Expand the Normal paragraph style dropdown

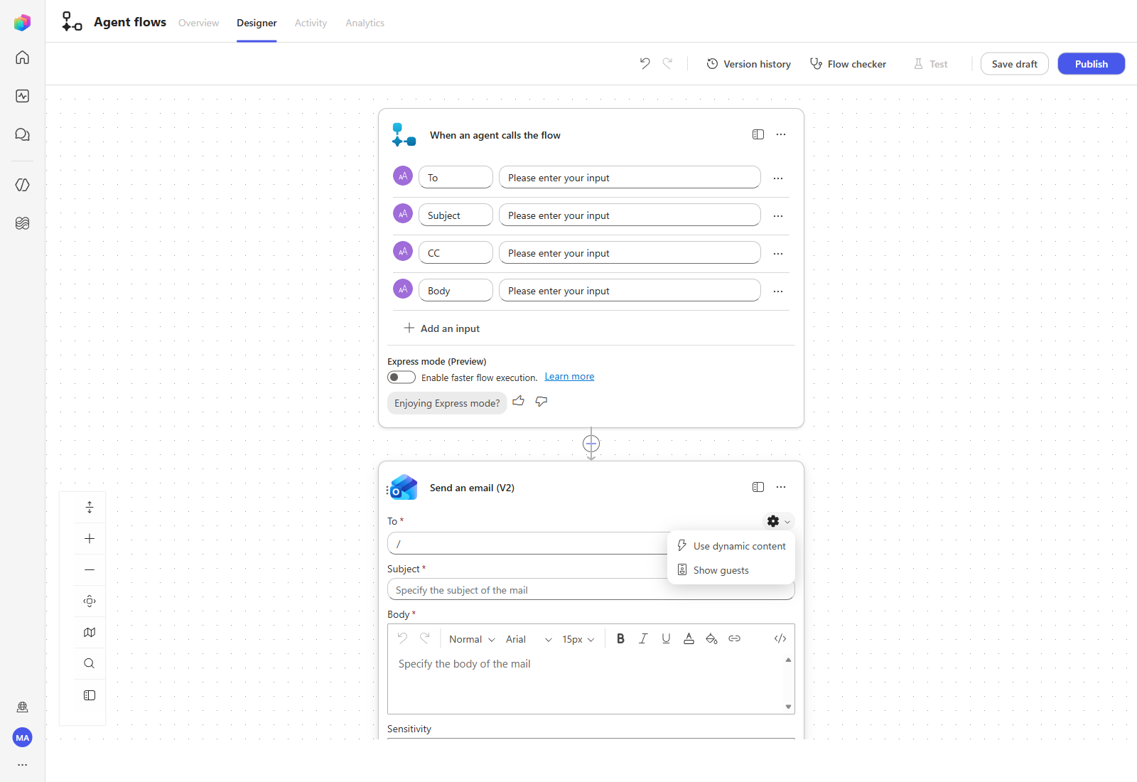tap(472, 639)
